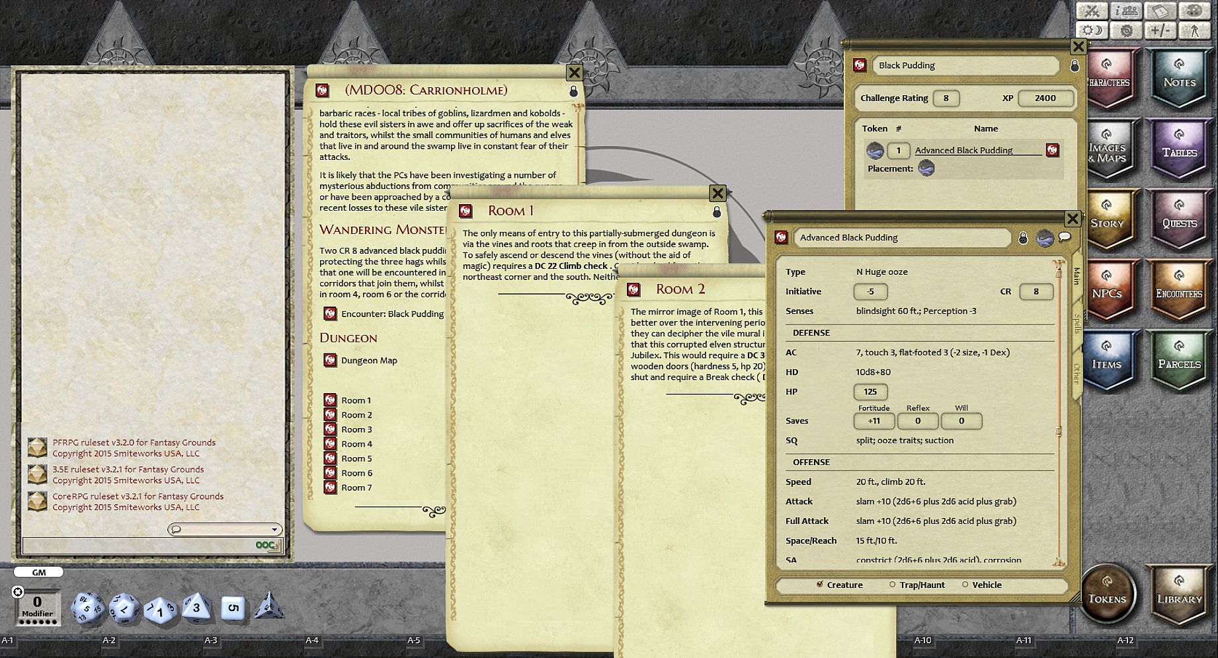Open the Tokens button
The width and height of the screenshot is (1218, 658).
1108,593
